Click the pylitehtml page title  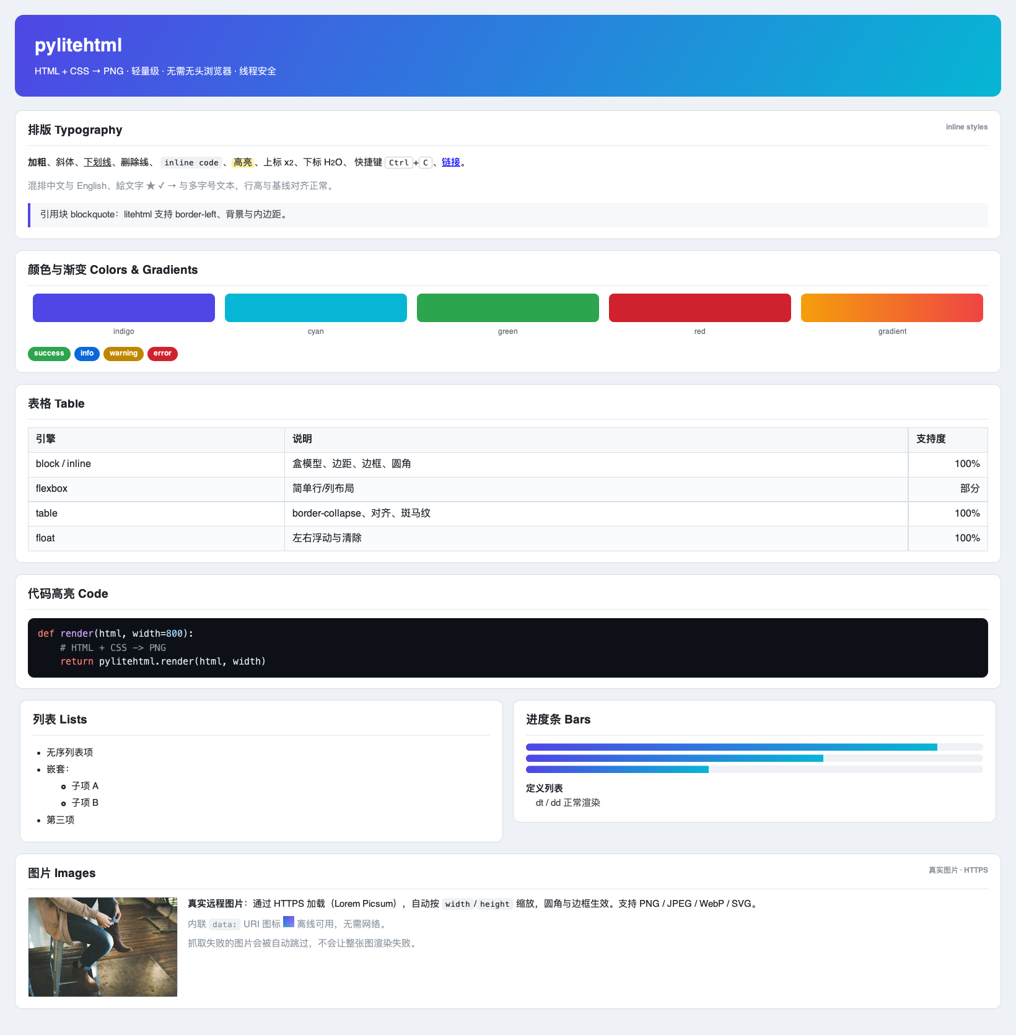tap(78, 45)
